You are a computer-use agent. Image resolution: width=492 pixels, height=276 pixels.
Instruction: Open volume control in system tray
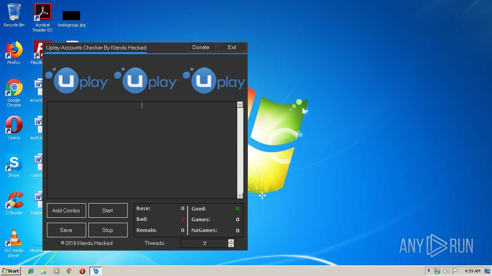coord(446,271)
